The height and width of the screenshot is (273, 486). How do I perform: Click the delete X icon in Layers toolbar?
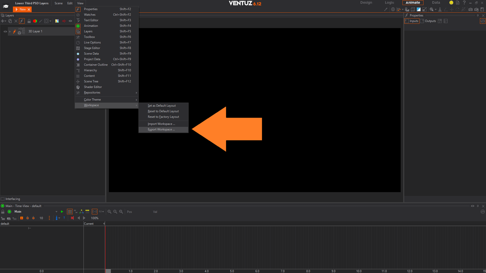point(16,21)
